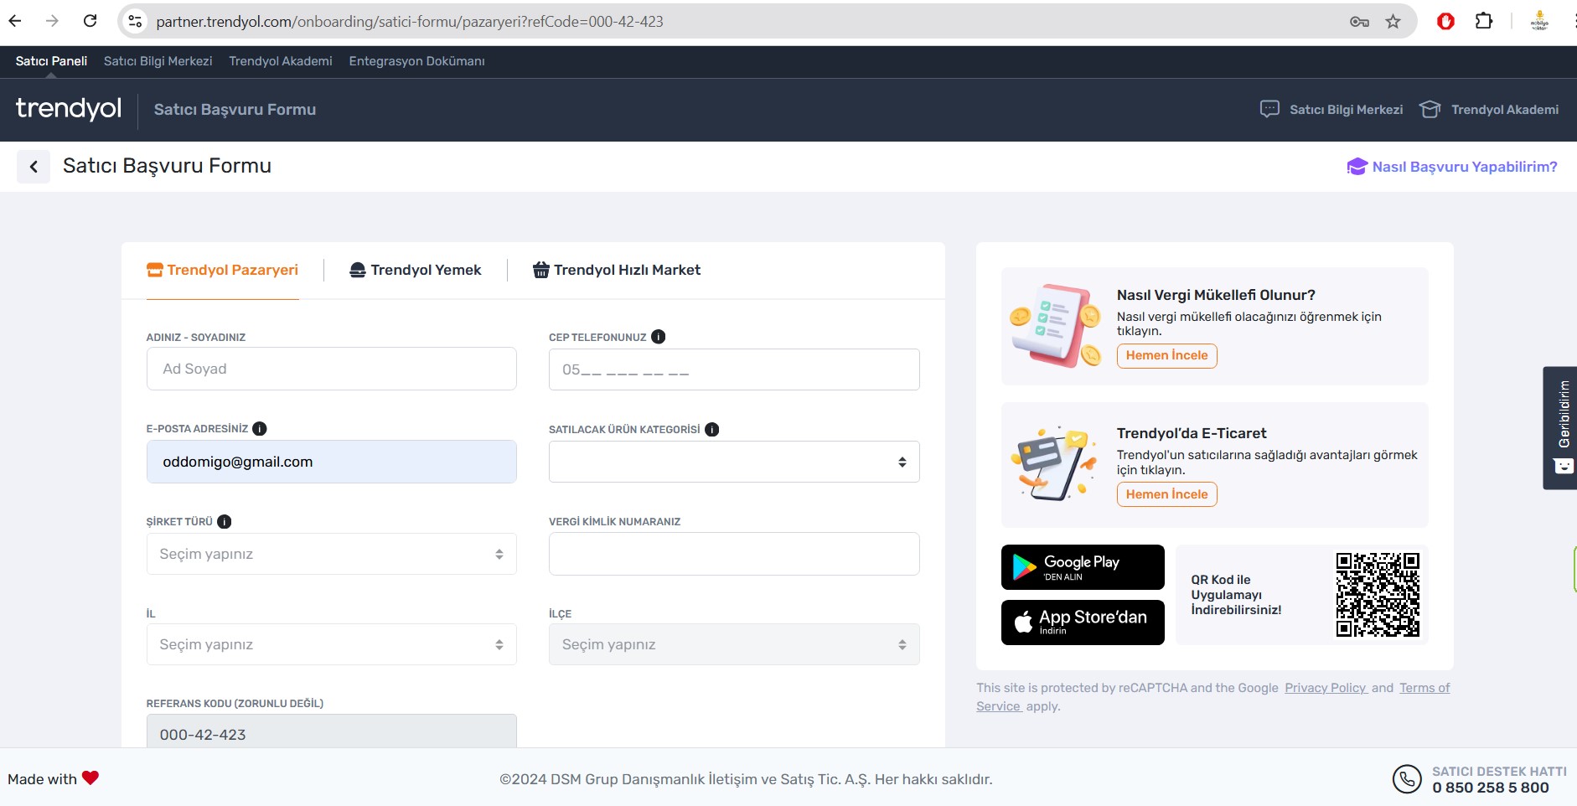
Task: Click the QR Kod ile Uygulamayı İndirebilirsiniz! text
Action: (1237, 595)
